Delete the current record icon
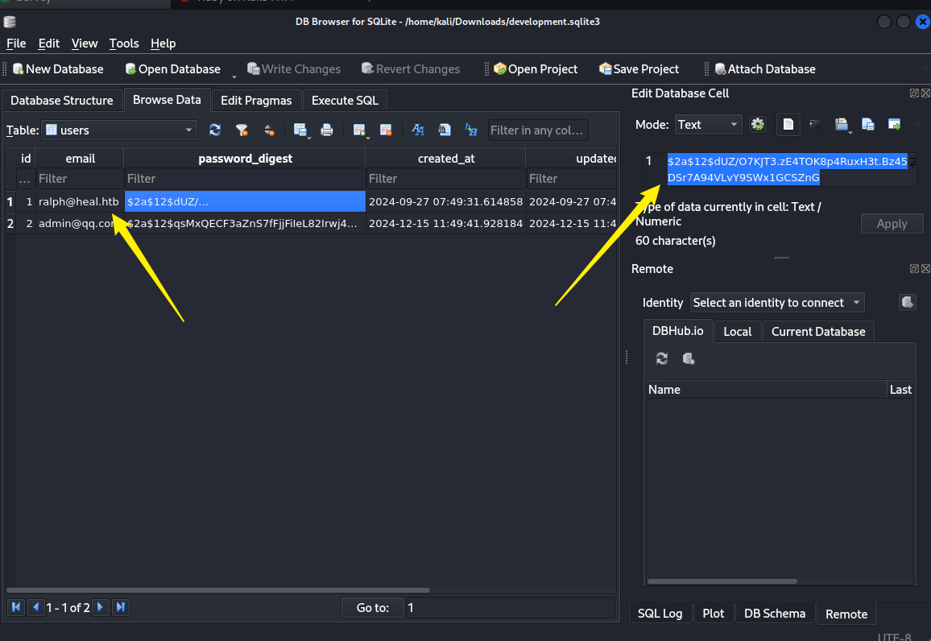This screenshot has height=641, width=931. (x=386, y=130)
